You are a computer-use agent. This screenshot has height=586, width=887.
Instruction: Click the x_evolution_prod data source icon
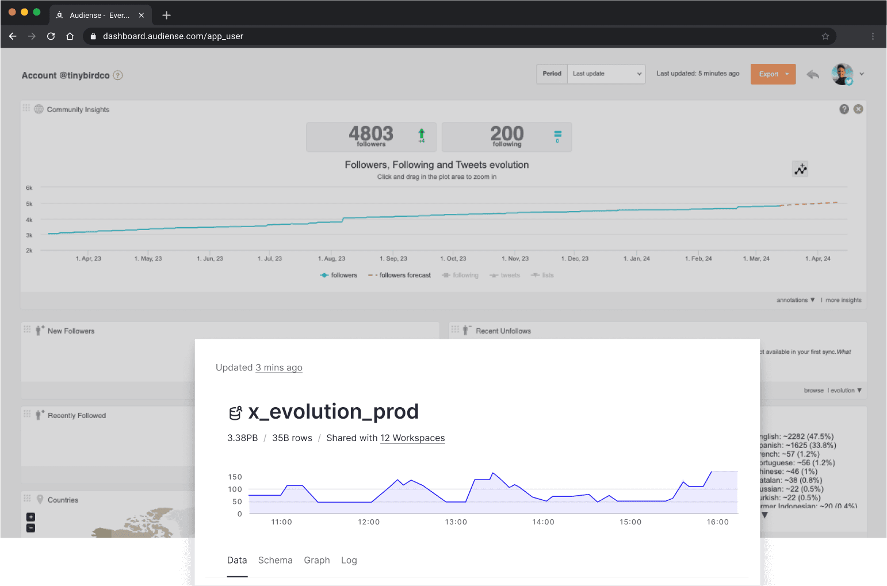(x=236, y=411)
